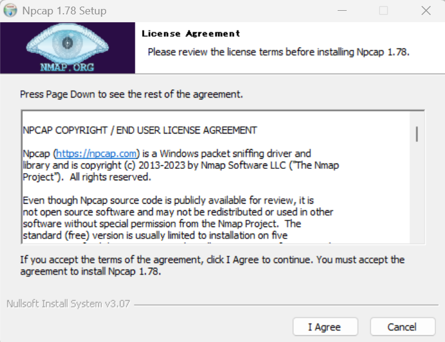Close the Npcap 1.78 Setup window
Screen dimensions: 445x342
426,11
